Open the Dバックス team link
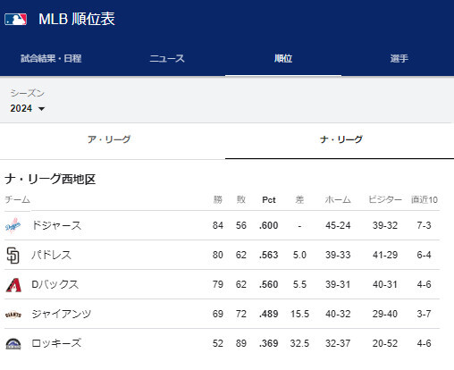Image resolution: width=454 pixels, height=370 pixels. pos(55,285)
